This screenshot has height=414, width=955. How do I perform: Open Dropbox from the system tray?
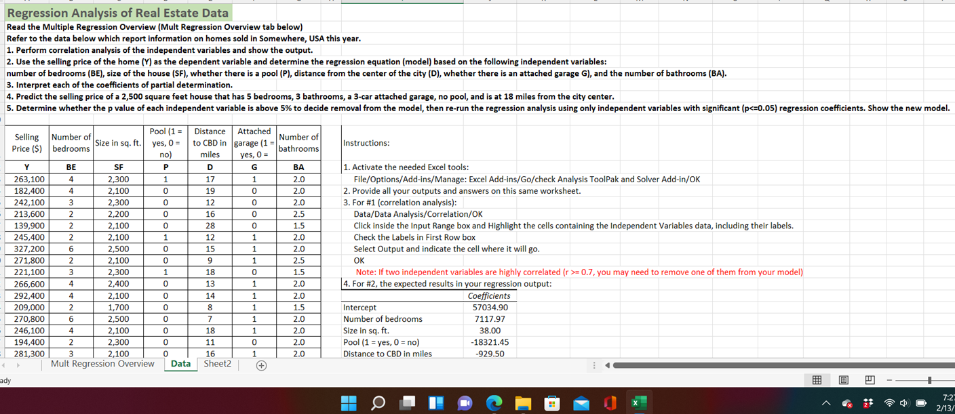(x=867, y=402)
